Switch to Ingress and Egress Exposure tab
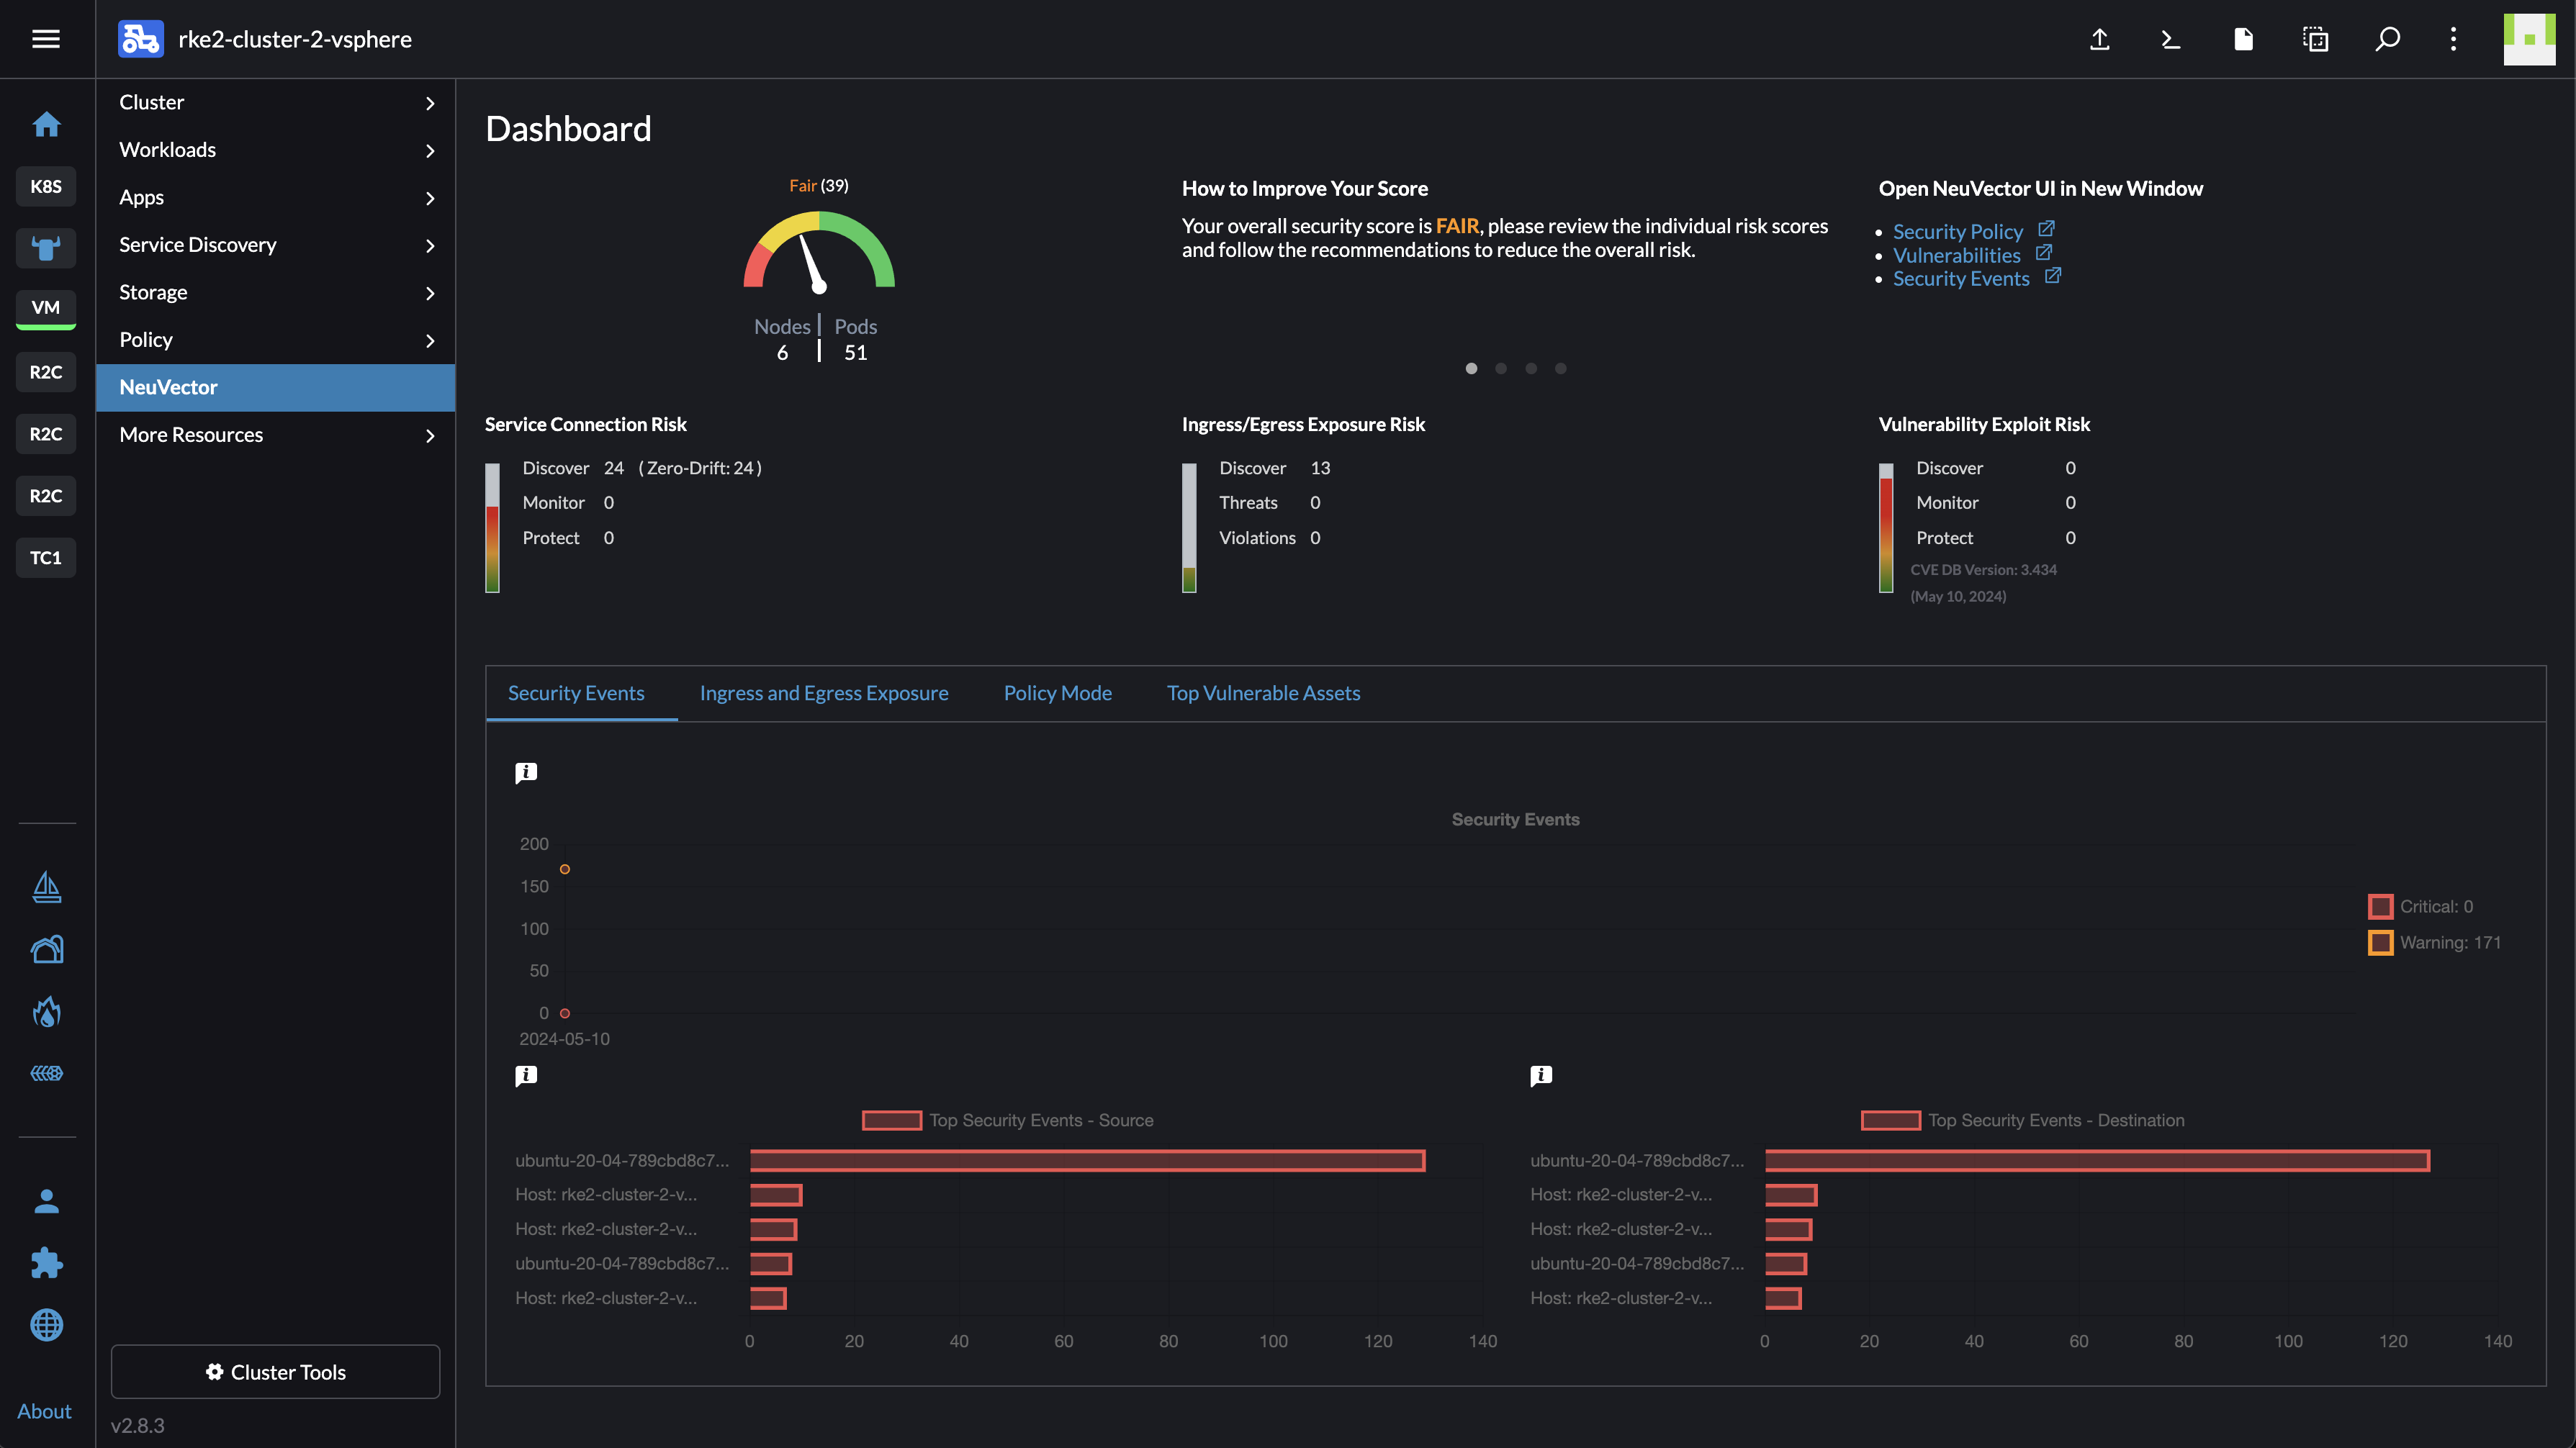The width and height of the screenshot is (2576, 1448). pyautogui.click(x=824, y=692)
